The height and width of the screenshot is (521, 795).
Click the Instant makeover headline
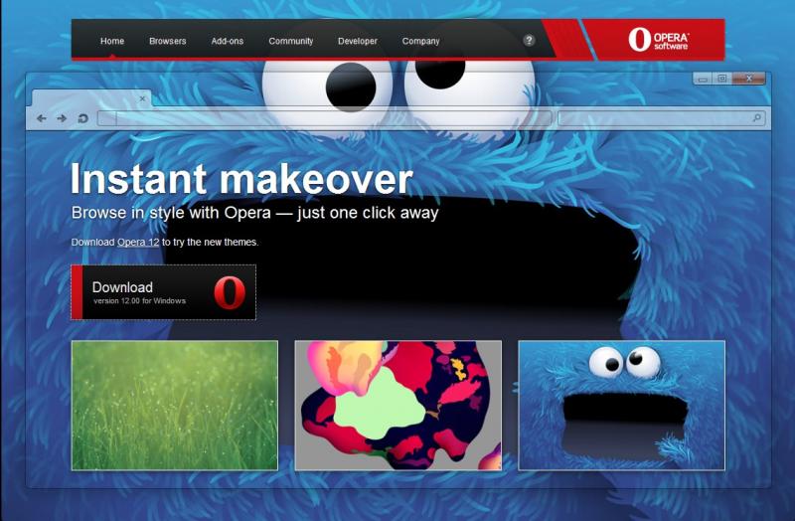(241, 179)
